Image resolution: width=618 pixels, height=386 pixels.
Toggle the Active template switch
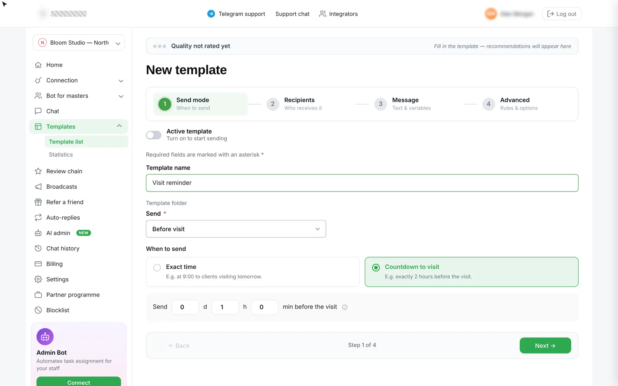click(154, 135)
